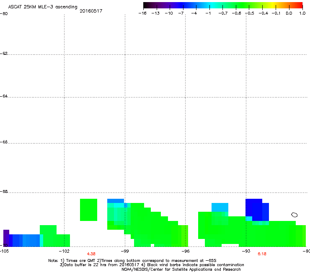
Task: Click the red swath time 6:18
Action: [262, 254]
